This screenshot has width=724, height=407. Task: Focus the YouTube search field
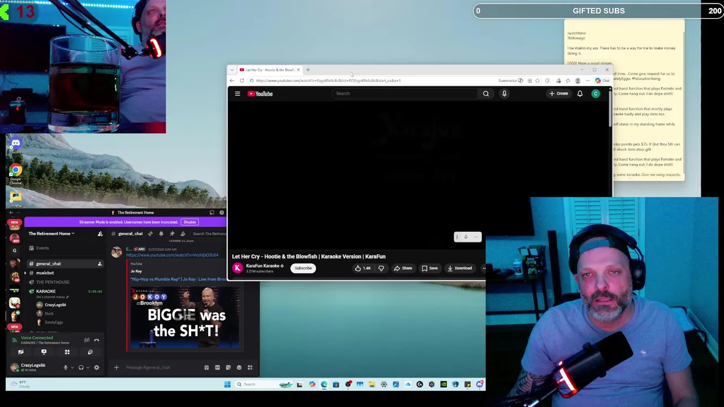(x=404, y=94)
